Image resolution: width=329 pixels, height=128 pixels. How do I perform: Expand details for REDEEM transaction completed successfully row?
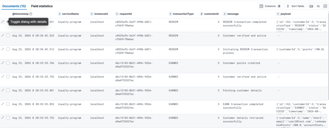(3, 22)
